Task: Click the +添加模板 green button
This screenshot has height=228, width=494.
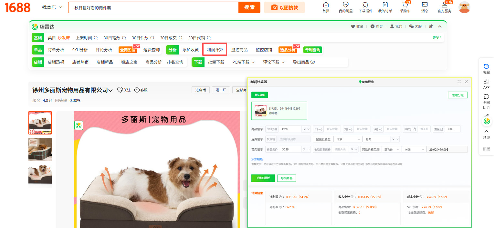Action: tap(263, 178)
